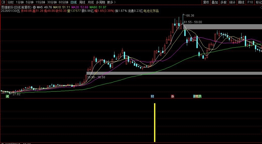Viewport: 262px width, 144px height.
Task: Click the MA5: 49.76 indicator label
Action: click(x=44, y=7)
